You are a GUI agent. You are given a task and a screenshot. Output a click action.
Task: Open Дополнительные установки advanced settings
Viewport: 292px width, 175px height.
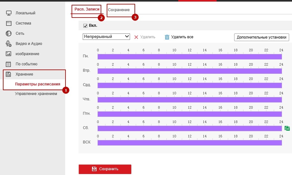click(x=261, y=37)
